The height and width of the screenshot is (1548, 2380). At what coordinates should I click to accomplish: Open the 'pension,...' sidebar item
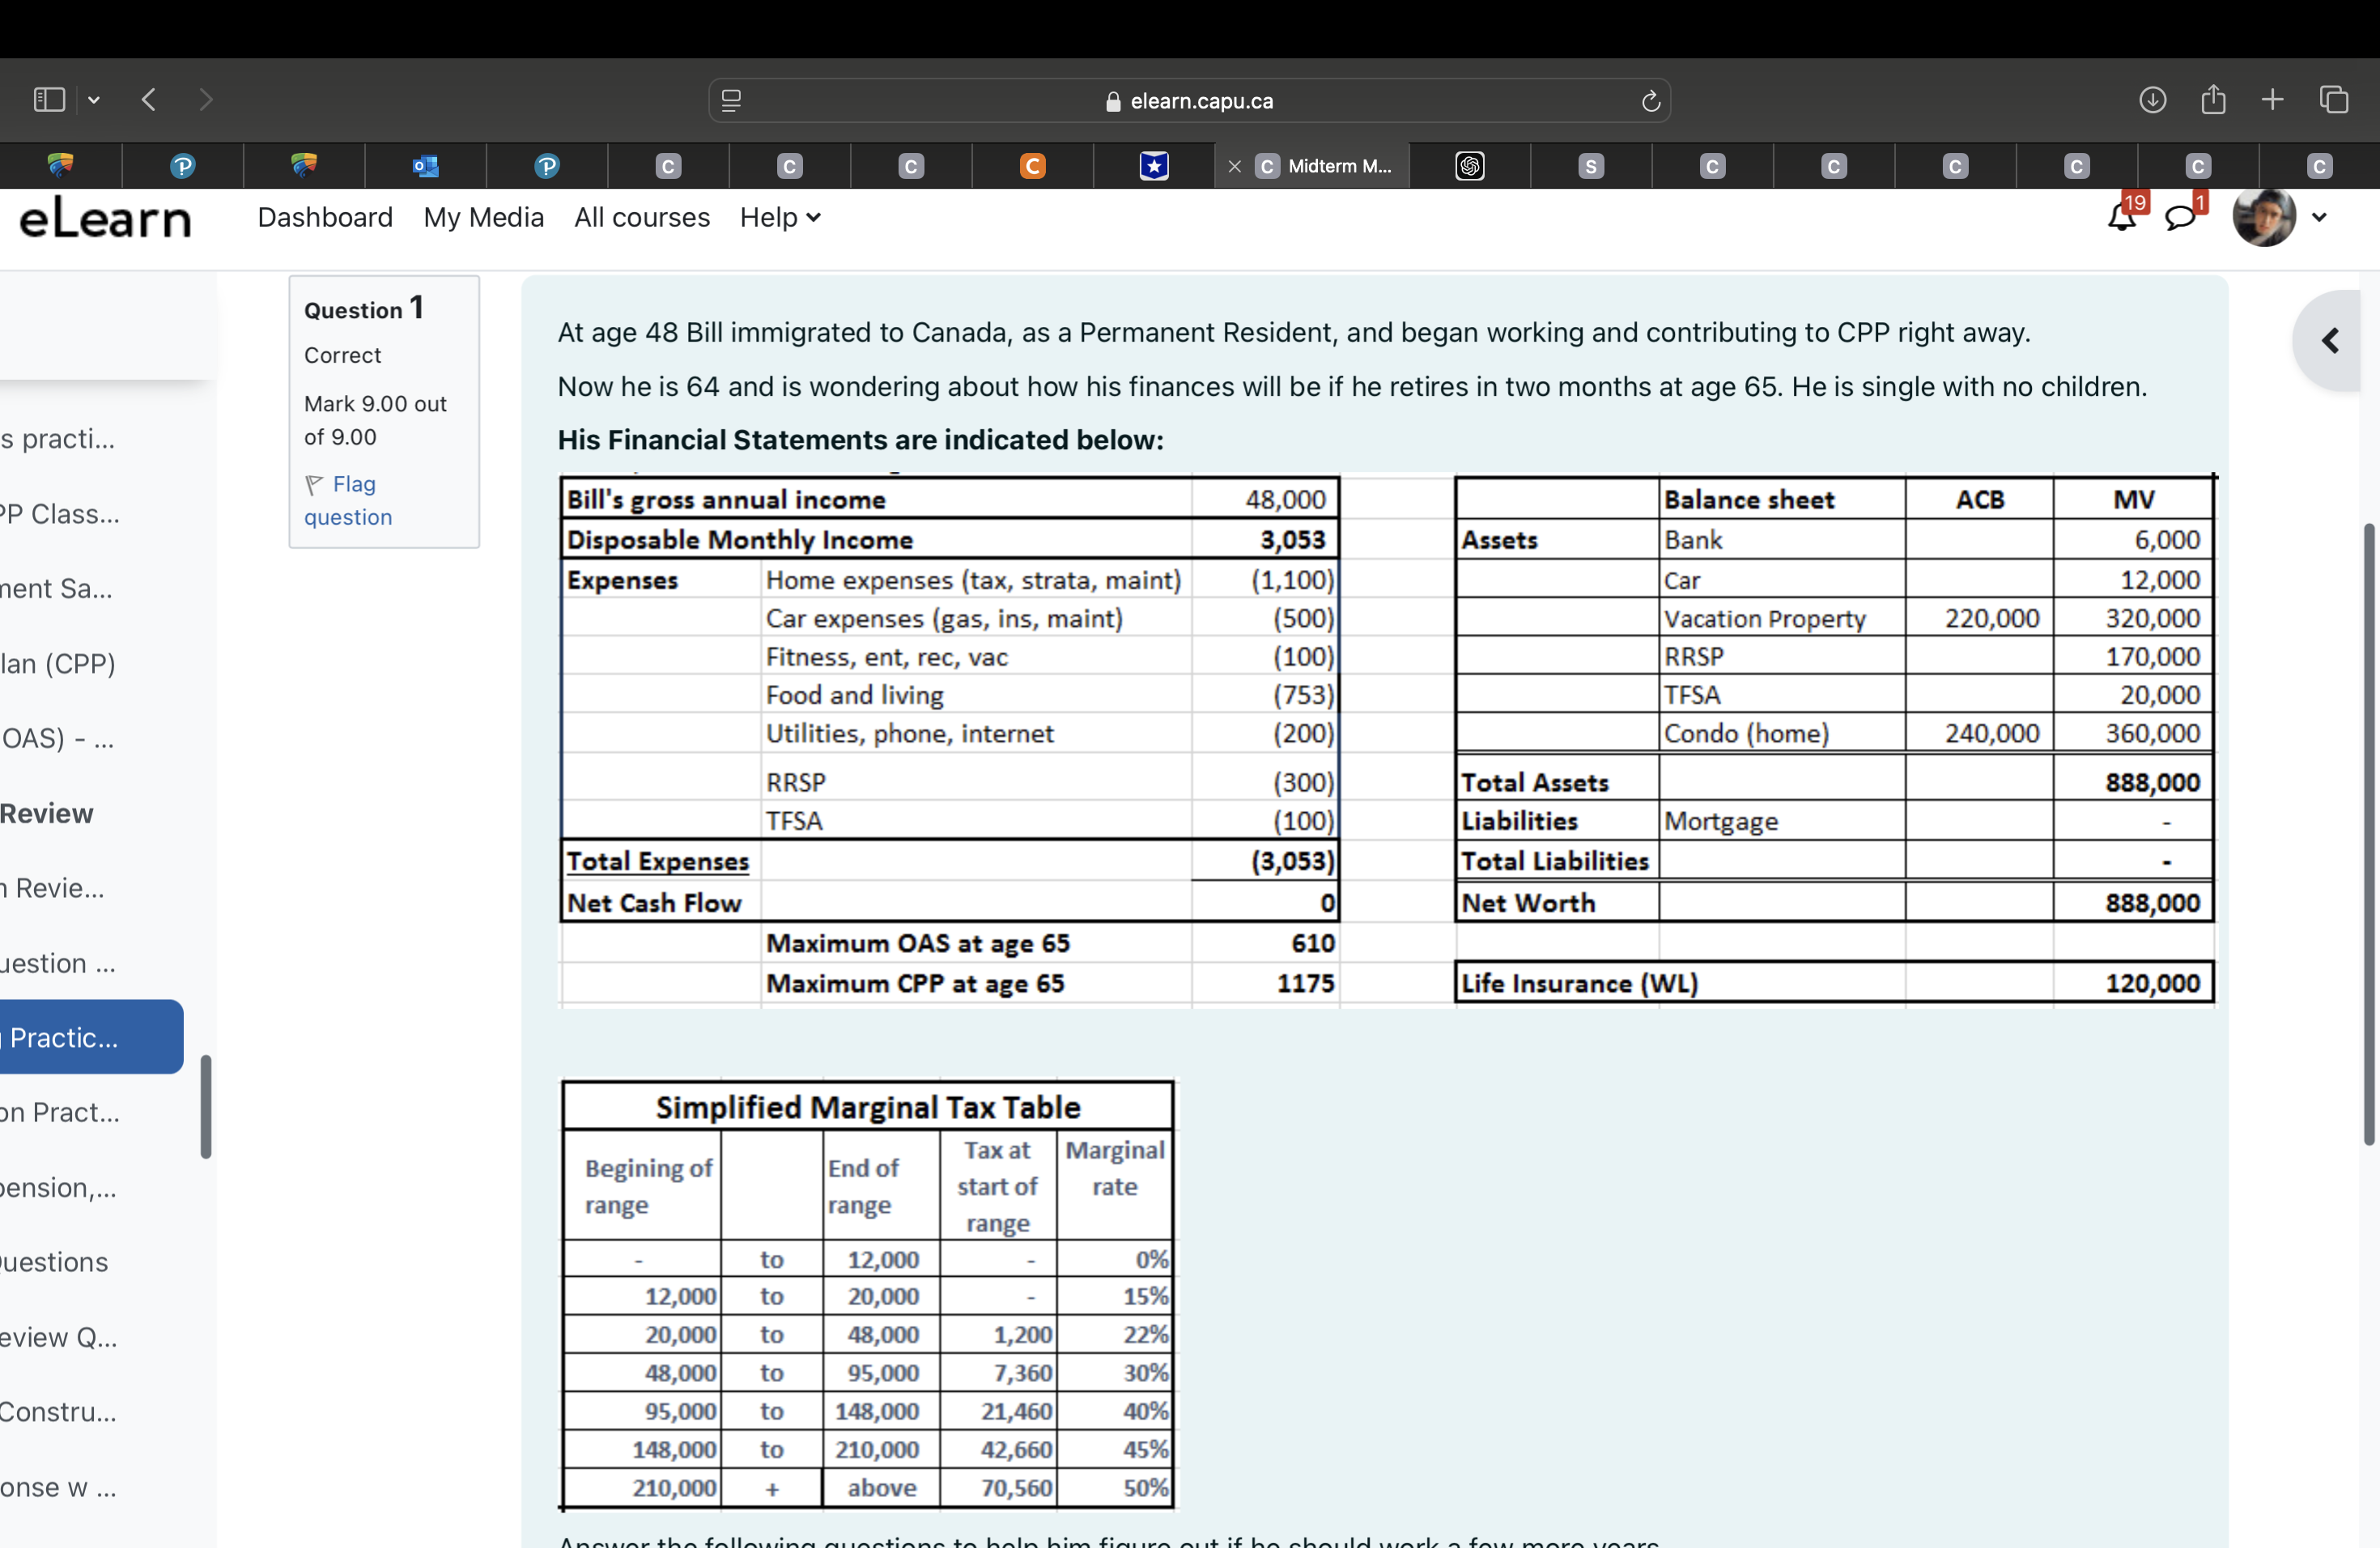coord(58,1187)
